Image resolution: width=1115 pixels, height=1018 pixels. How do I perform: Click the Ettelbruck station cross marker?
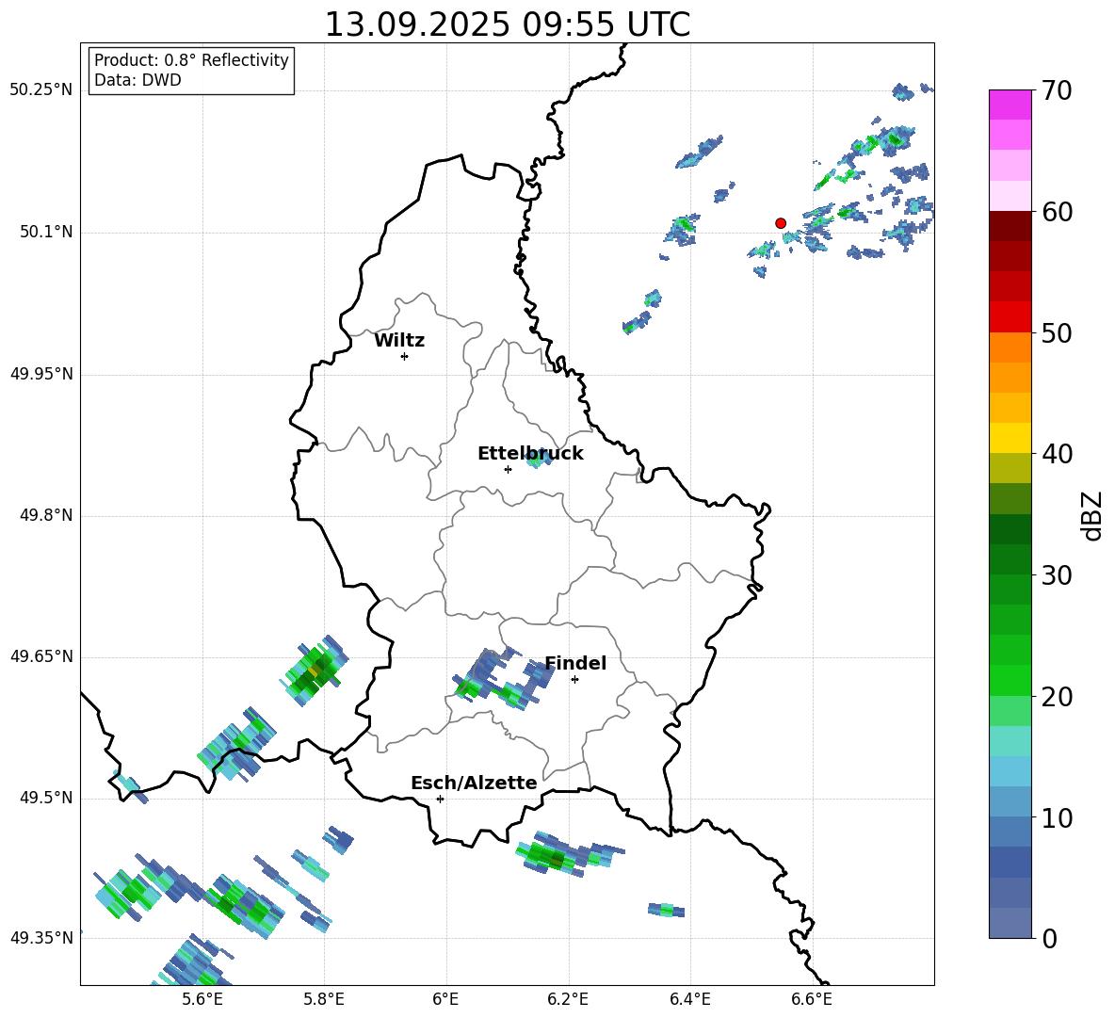[x=508, y=469]
